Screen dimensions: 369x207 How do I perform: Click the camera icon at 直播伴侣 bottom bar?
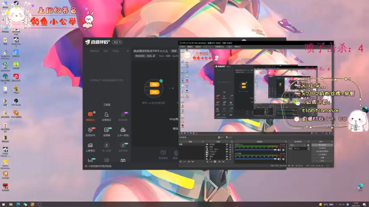click(x=176, y=153)
